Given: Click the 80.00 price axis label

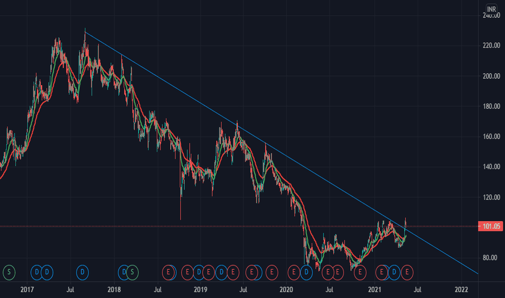Looking at the screenshot, I should pyautogui.click(x=490, y=258).
